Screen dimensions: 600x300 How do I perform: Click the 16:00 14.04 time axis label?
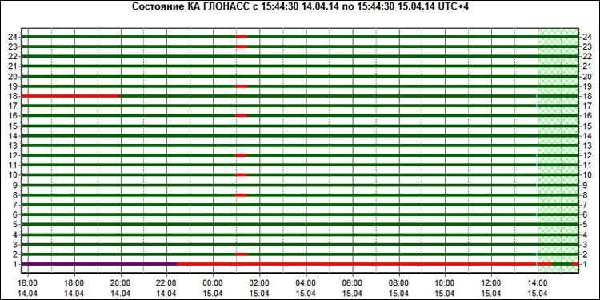point(28,288)
